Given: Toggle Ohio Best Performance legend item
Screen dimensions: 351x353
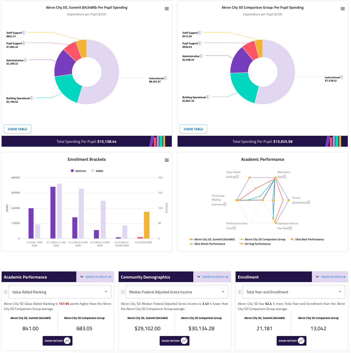Looking at the screenshot, I should tap(307, 239).
